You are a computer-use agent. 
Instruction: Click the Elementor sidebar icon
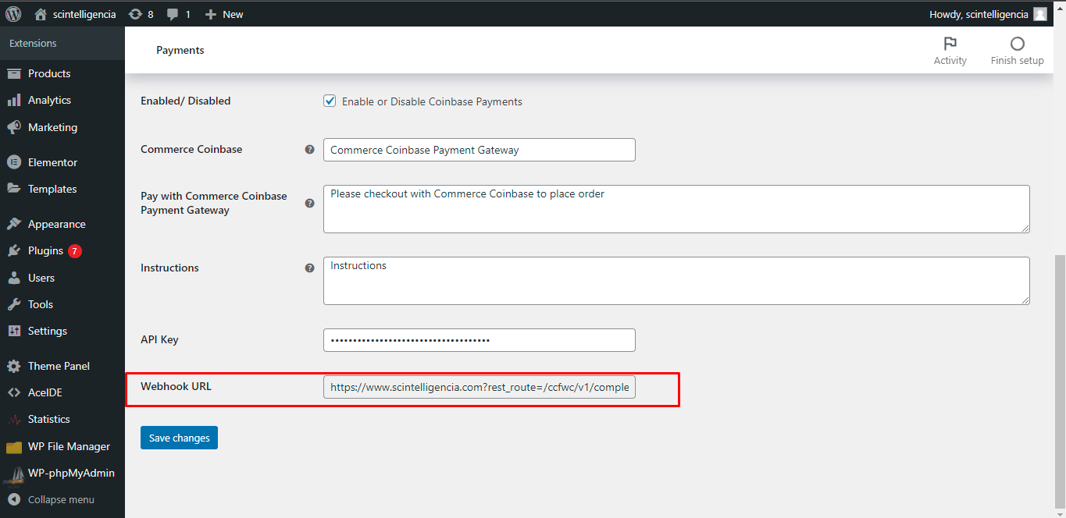coord(14,162)
